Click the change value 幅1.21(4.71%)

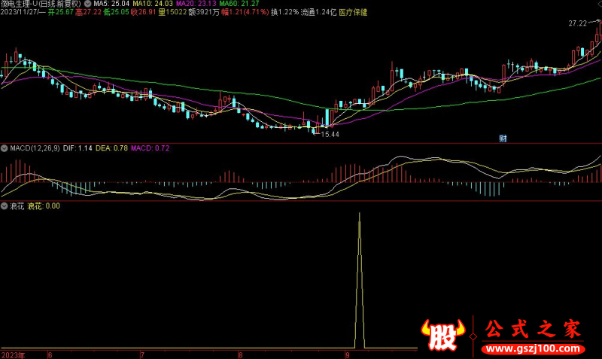(x=245, y=12)
